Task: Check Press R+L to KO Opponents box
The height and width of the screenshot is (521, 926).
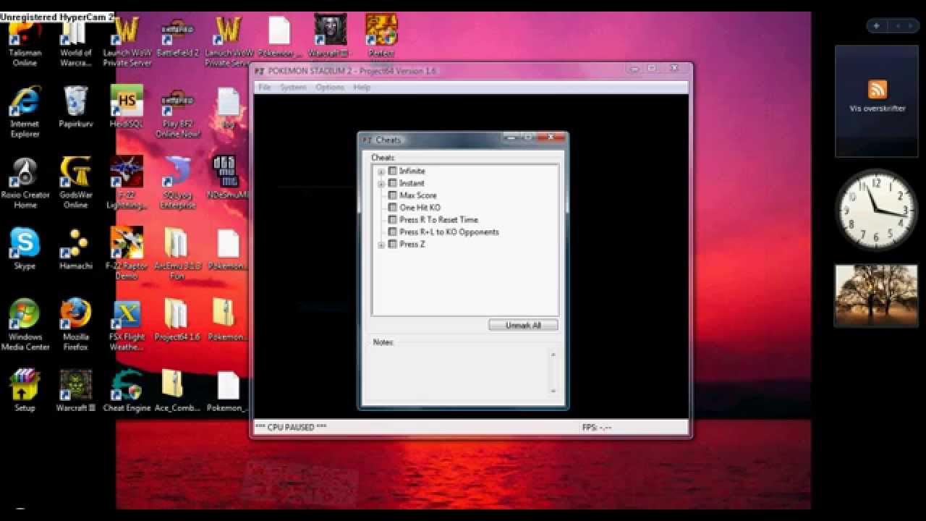Action: pyautogui.click(x=393, y=232)
